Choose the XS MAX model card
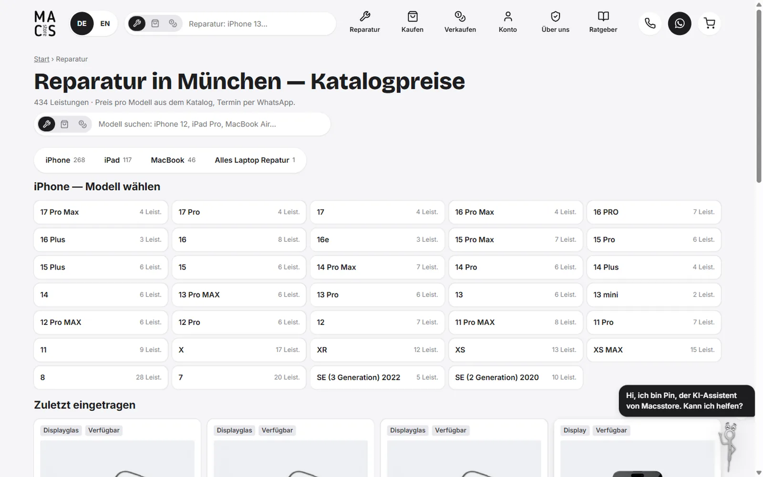Screen dimensions: 763x477 [x=654, y=350]
